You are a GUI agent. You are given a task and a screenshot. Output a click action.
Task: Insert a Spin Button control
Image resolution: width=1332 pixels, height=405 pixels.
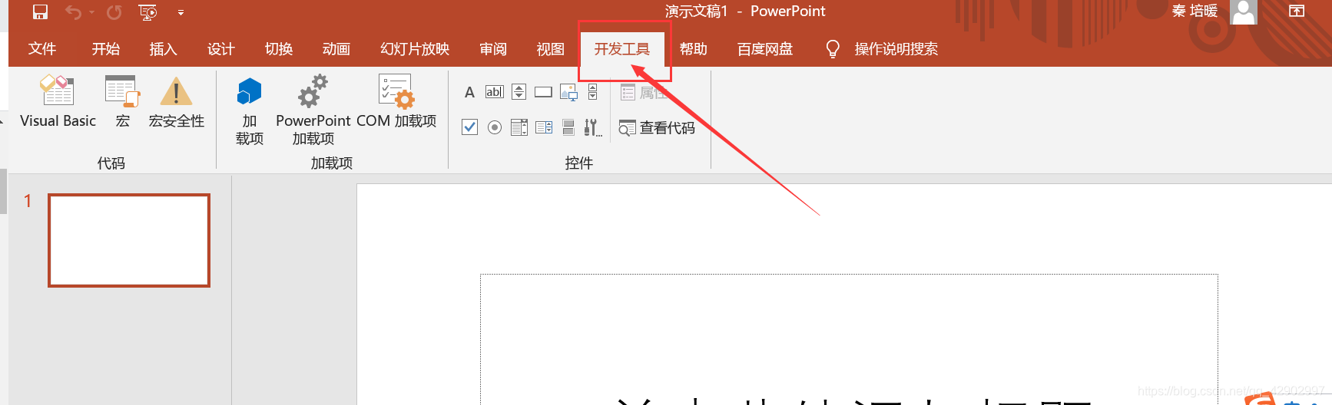(519, 92)
